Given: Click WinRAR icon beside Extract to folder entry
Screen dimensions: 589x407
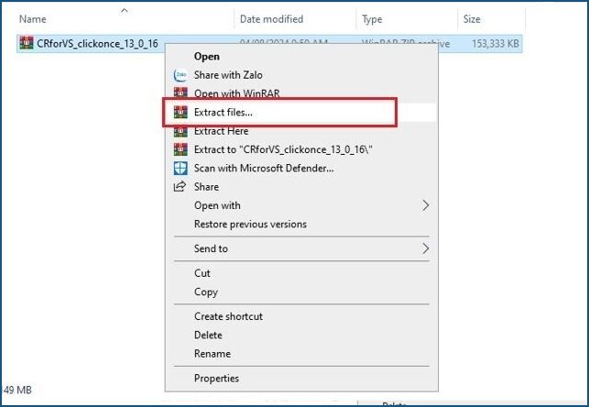Looking at the screenshot, I should 180,149.
